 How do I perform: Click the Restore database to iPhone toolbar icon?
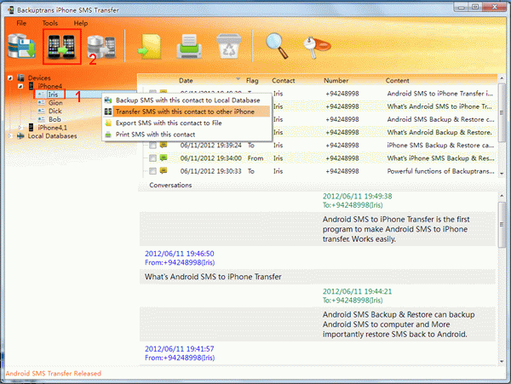point(101,48)
